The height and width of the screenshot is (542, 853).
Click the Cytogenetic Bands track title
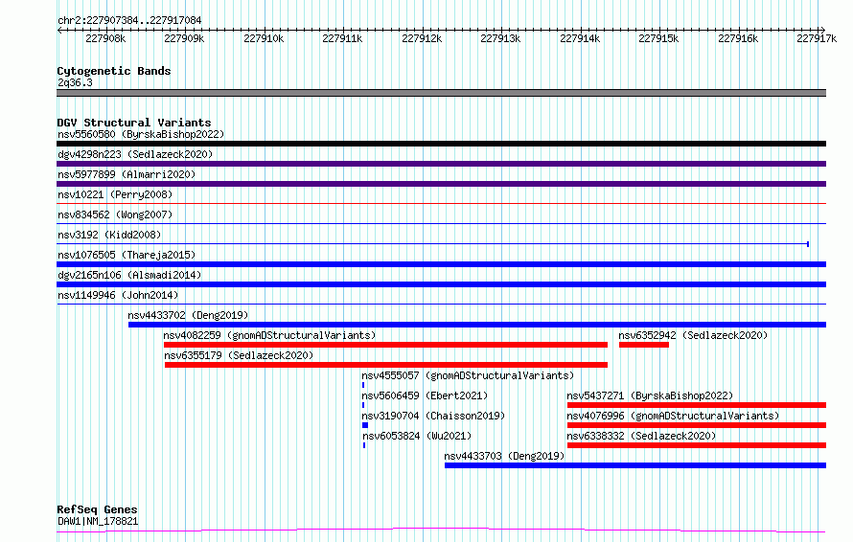pos(114,71)
